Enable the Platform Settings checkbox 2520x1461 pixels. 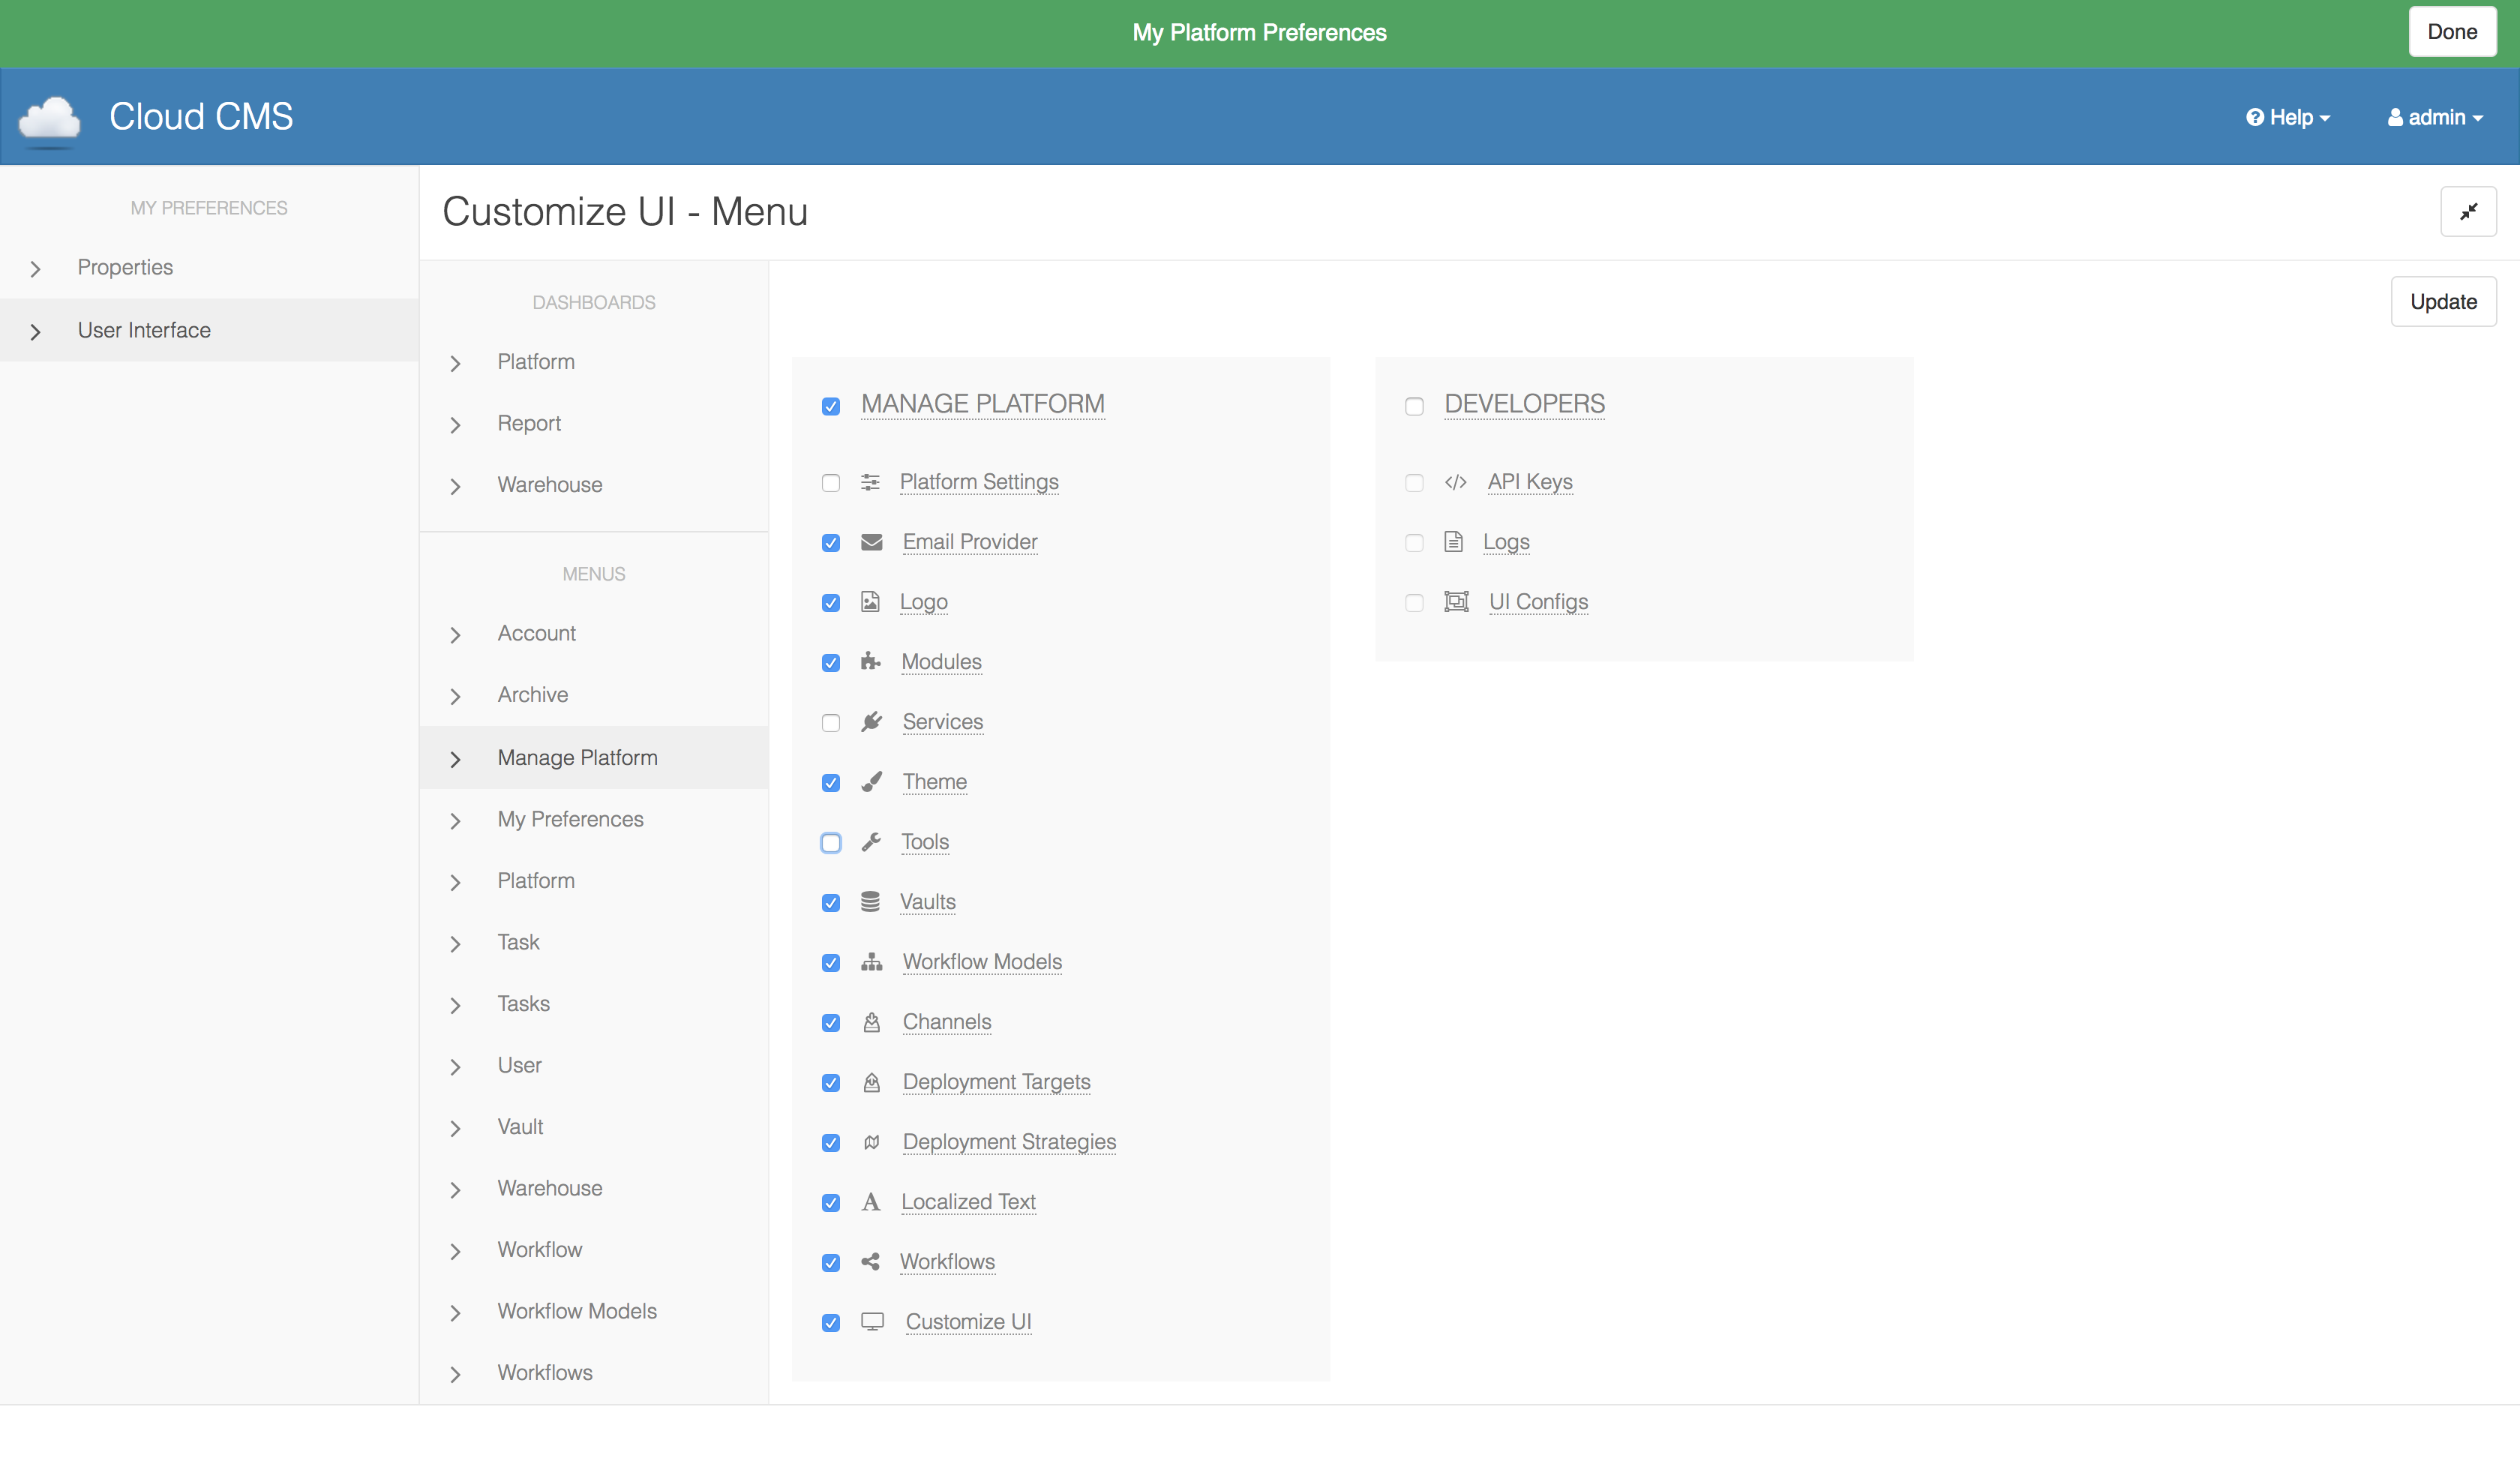tap(831, 483)
